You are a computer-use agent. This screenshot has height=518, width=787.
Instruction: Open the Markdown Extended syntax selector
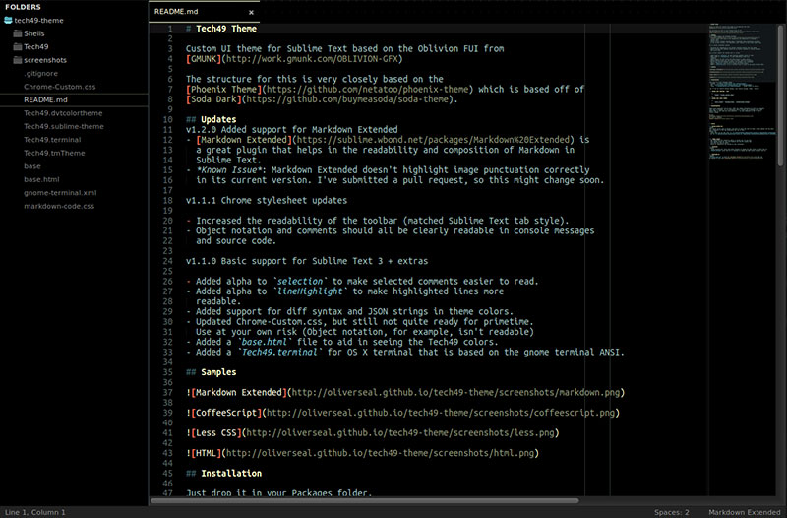(745, 512)
